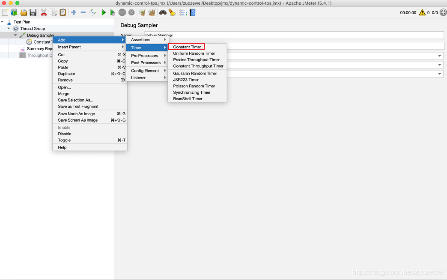Select Test Plan in the tree
Image resolution: width=447 pixels, height=280 pixels.
[22, 22]
